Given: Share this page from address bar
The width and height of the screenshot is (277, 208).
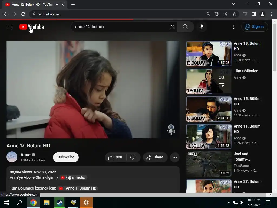Looking at the screenshot, I should [226, 14].
